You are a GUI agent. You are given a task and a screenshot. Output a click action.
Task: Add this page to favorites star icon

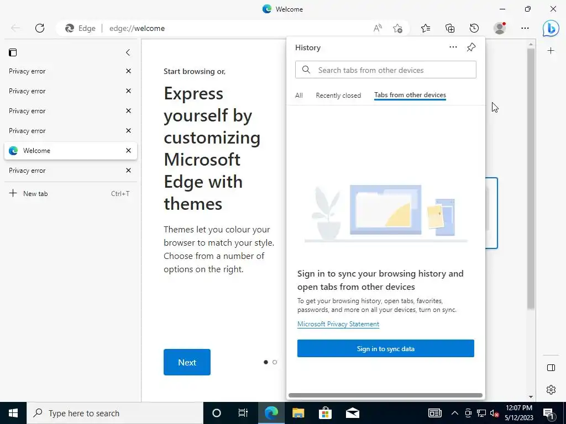(397, 28)
